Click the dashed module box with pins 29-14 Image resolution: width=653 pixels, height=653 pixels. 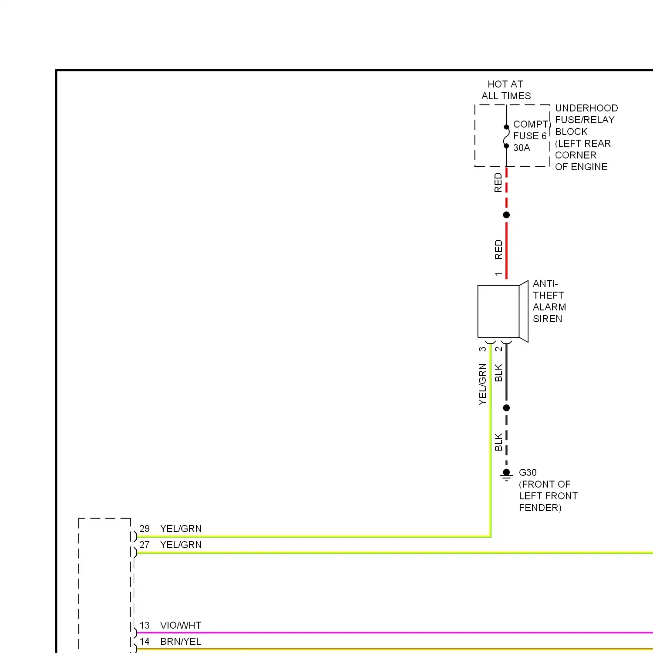(104, 586)
